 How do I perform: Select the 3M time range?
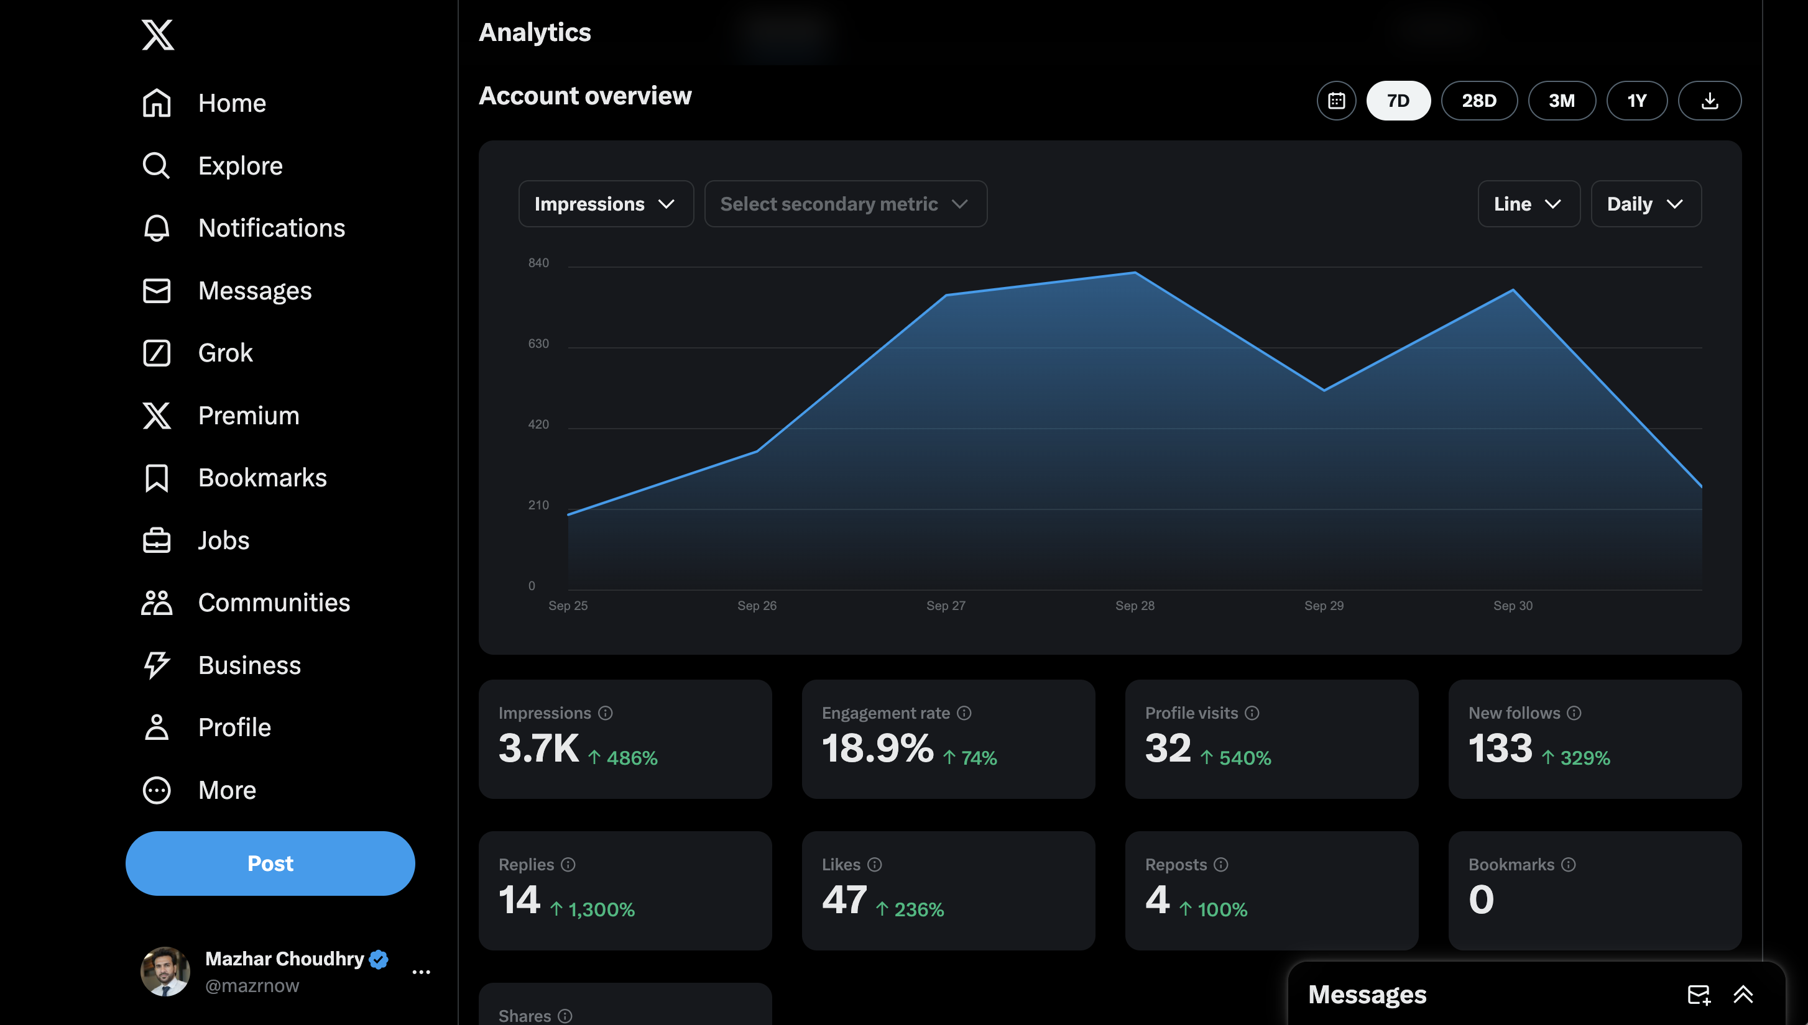[x=1561, y=101]
